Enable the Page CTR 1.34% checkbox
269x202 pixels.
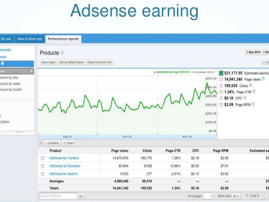221,92
